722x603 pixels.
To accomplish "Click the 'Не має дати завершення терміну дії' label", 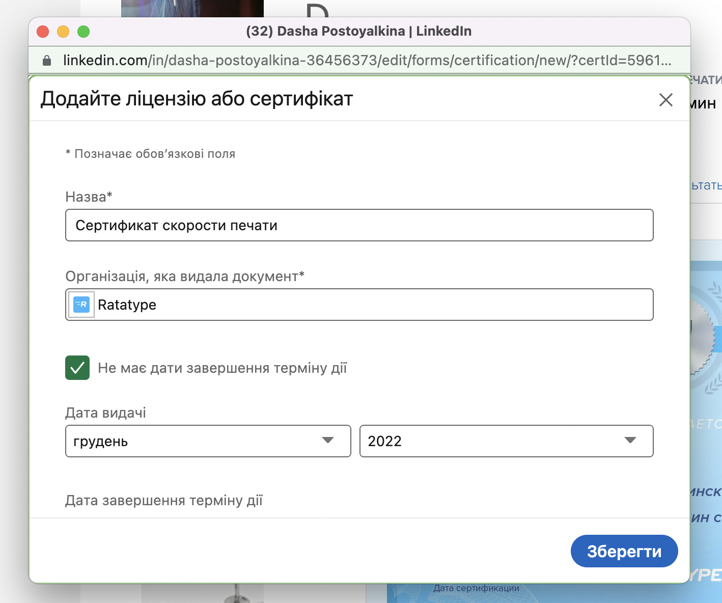I will (222, 368).
